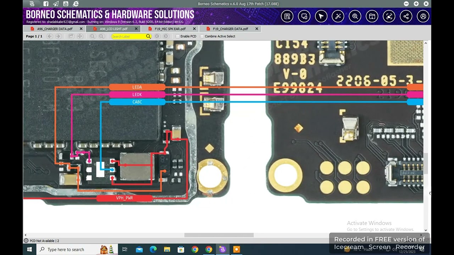Close the A96_CHARGER DATA.pdf tab
Viewport: 454px width, 255px height.
81,29
